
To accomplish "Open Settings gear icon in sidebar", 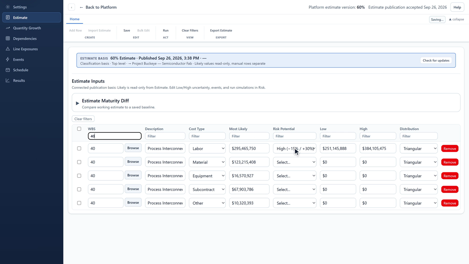I will (x=8, y=7).
